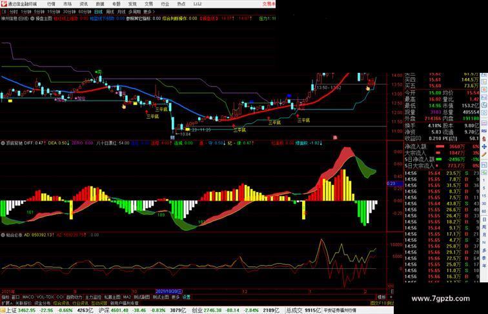
Task: Select the 周线 period tab
Action: 110,12
